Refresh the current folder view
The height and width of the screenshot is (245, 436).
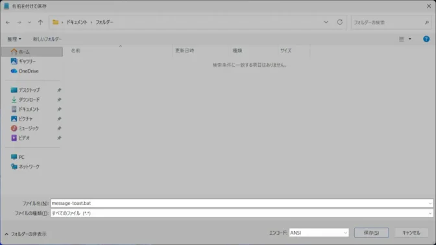340,22
